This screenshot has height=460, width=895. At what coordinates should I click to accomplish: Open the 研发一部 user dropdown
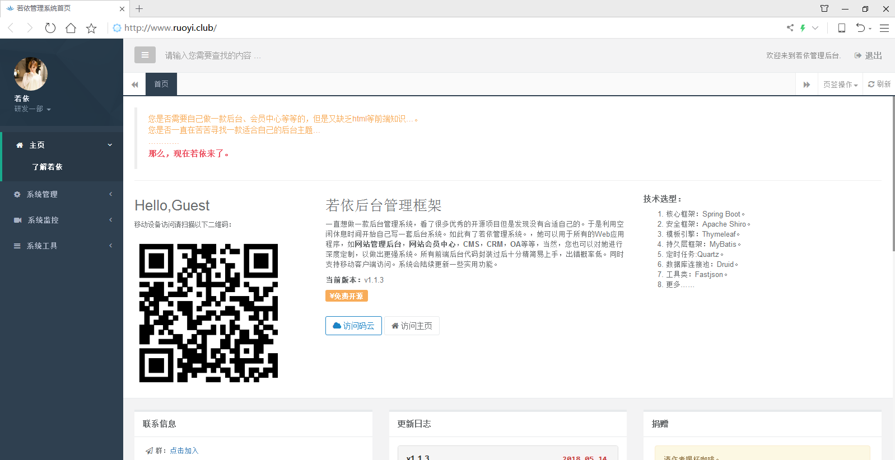click(32, 109)
